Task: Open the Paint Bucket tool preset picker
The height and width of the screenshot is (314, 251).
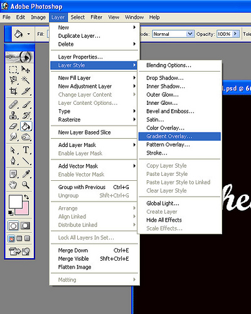Action: click(x=29, y=34)
